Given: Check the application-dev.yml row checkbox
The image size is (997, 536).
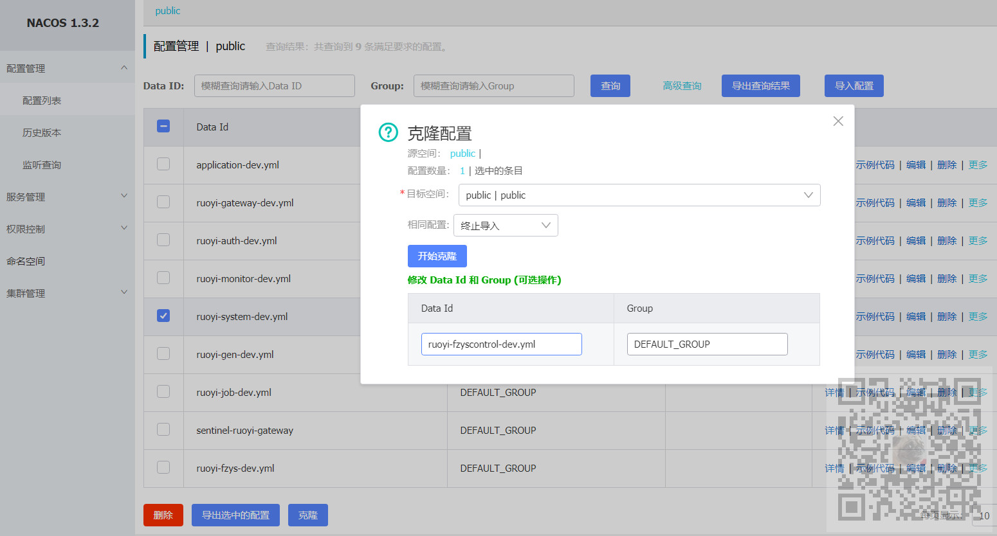Looking at the screenshot, I should coord(163,164).
